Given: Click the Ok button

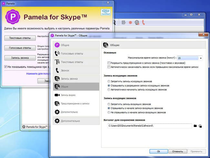Looking at the screenshot, I should [x=159, y=151].
